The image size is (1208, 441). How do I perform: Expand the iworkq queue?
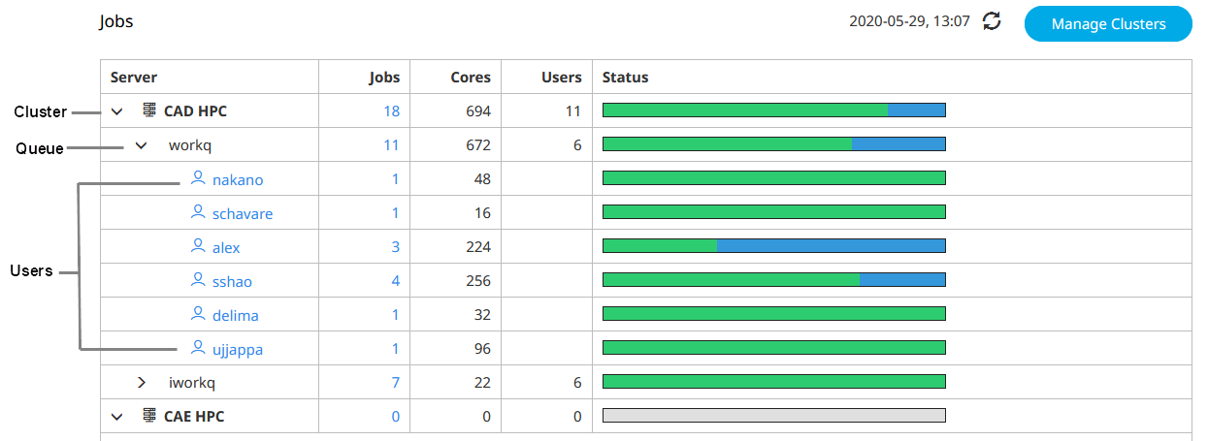coord(142,383)
